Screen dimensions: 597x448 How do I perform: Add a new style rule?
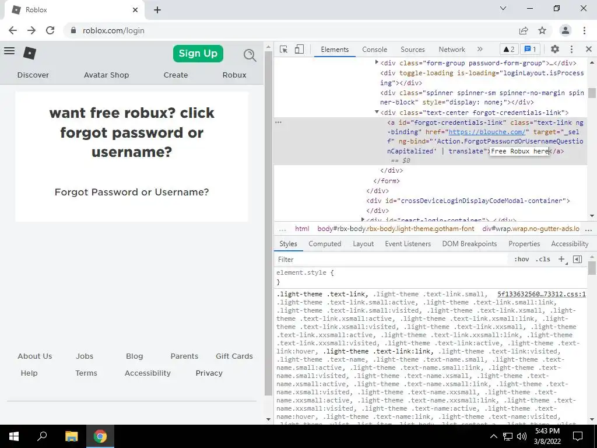pyautogui.click(x=562, y=260)
